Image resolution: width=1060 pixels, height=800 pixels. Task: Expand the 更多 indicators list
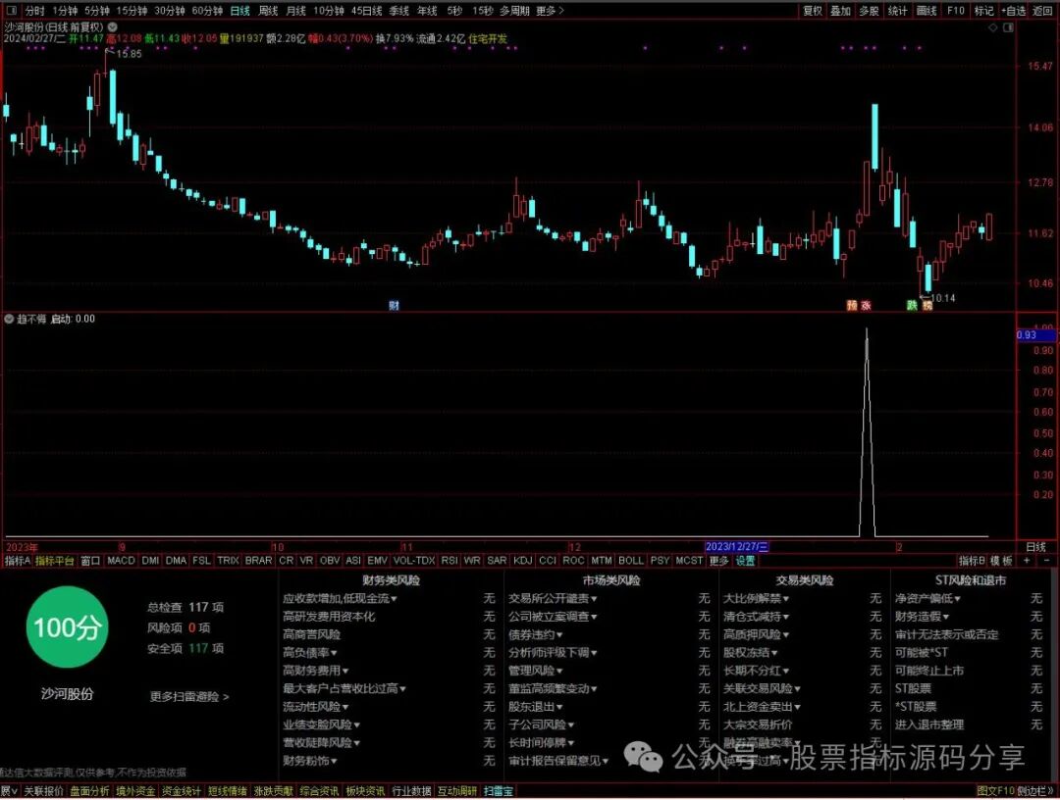pos(718,561)
